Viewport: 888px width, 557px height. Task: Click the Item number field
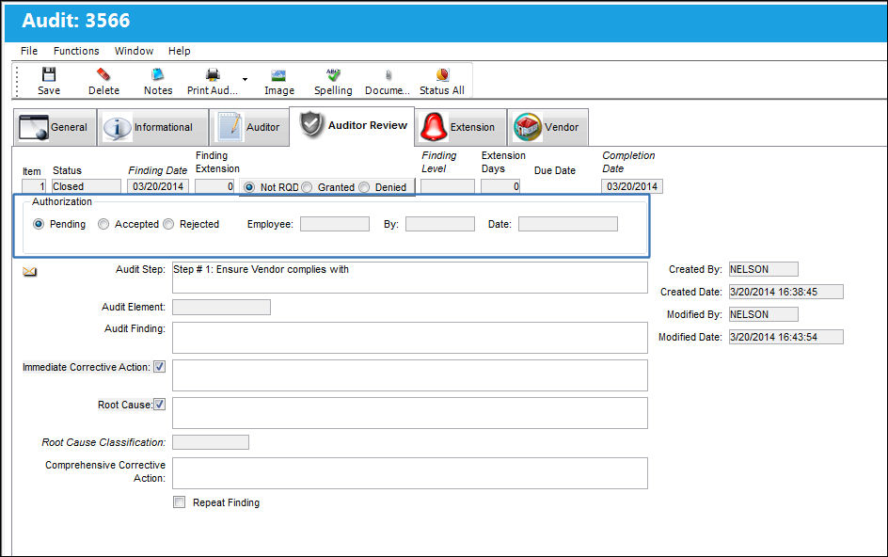pos(34,186)
